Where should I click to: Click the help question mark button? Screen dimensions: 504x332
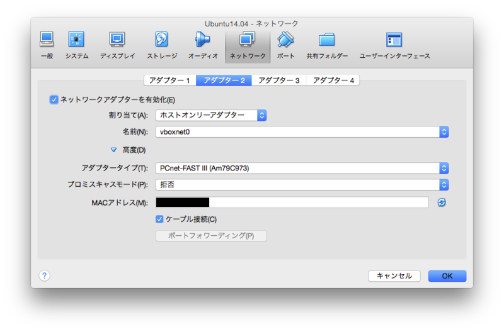[44, 275]
